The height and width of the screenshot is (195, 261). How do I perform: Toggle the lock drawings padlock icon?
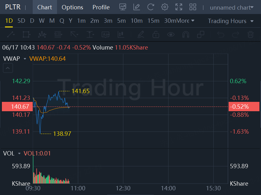(x=156, y=35)
